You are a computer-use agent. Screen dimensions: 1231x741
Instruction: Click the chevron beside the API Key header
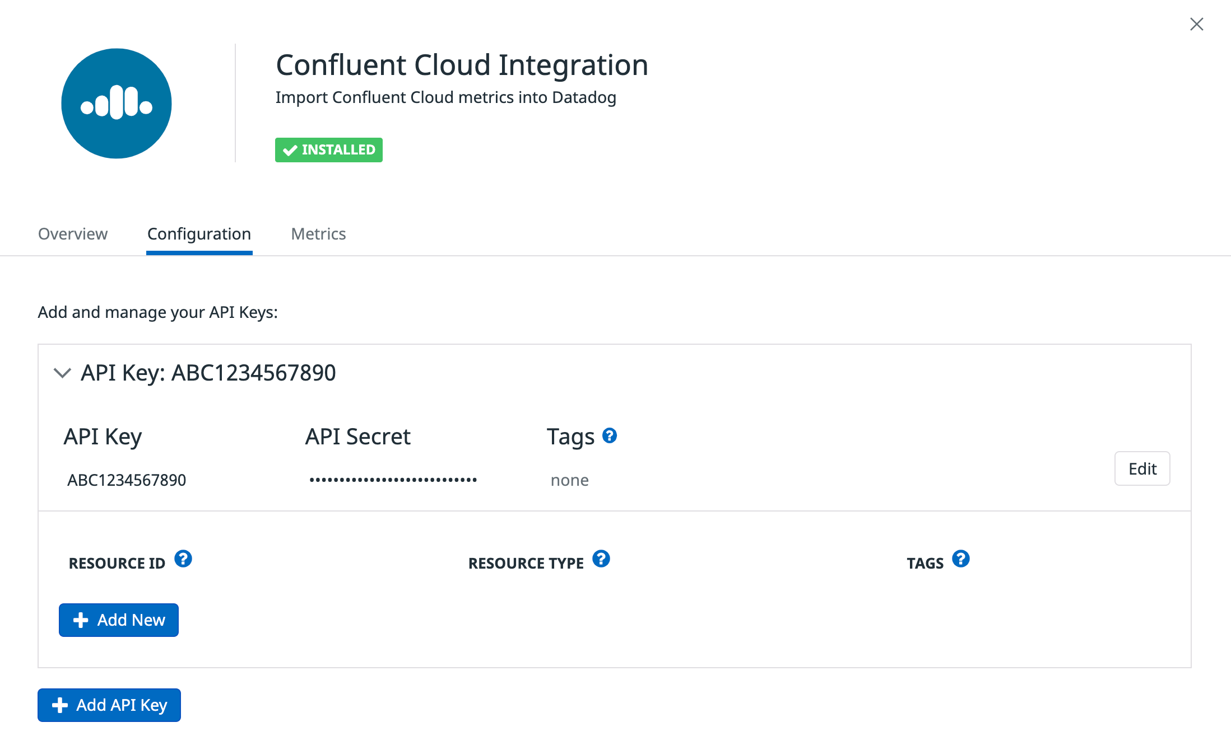[x=63, y=373]
